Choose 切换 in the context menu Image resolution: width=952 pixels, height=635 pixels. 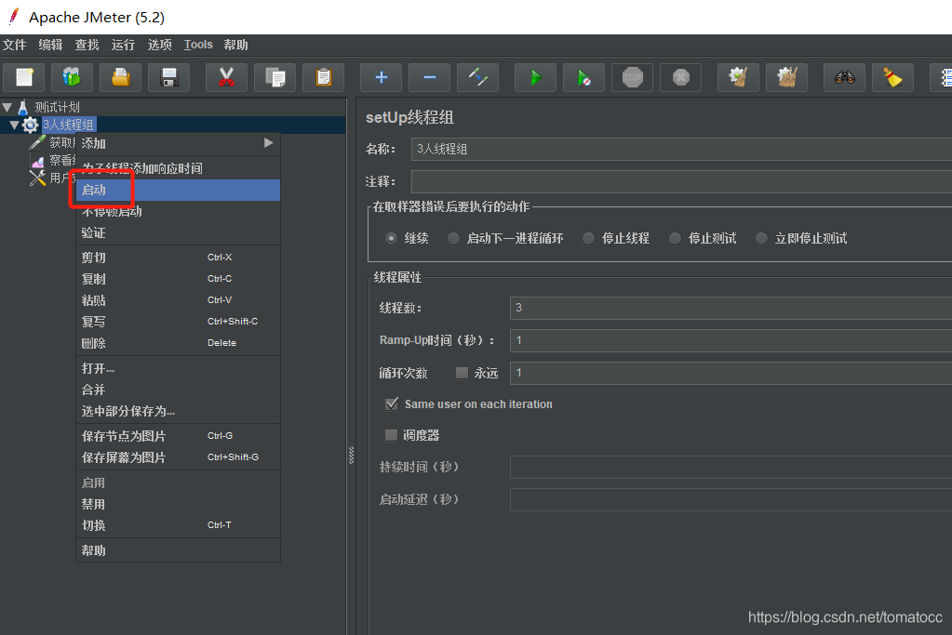point(178,525)
